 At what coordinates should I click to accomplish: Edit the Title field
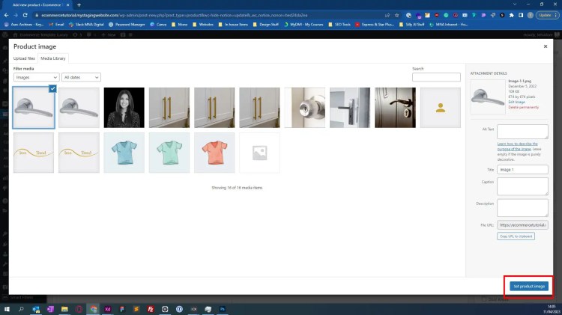[522, 169]
